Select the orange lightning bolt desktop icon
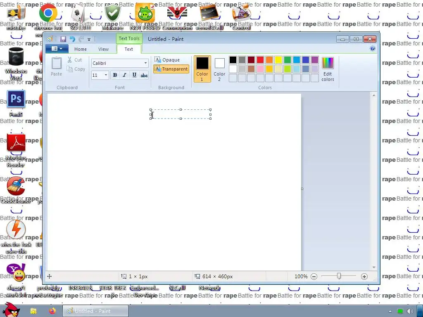423x317 pixels. [16, 229]
